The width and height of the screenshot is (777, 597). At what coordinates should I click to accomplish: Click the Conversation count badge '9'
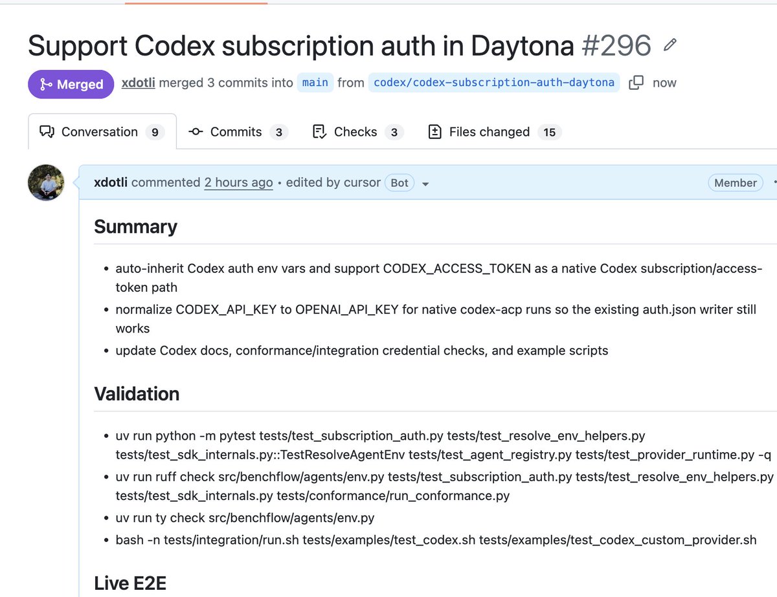154,132
